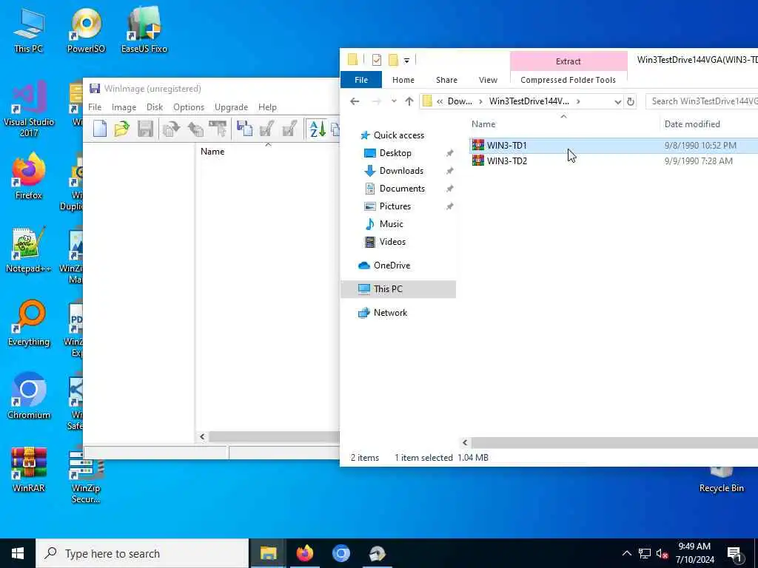Click Explorer Back arrow

coord(355,101)
